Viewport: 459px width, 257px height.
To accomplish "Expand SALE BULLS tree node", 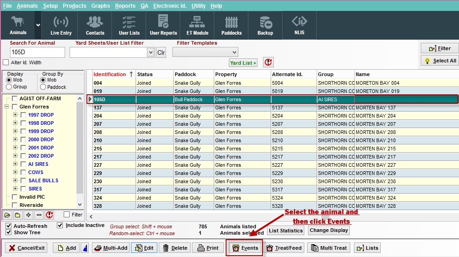I will point(15,180).
